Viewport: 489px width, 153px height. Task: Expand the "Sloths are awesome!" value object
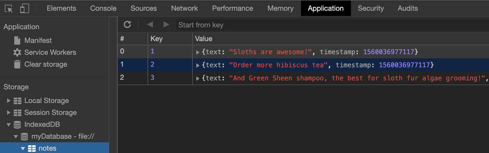198,52
